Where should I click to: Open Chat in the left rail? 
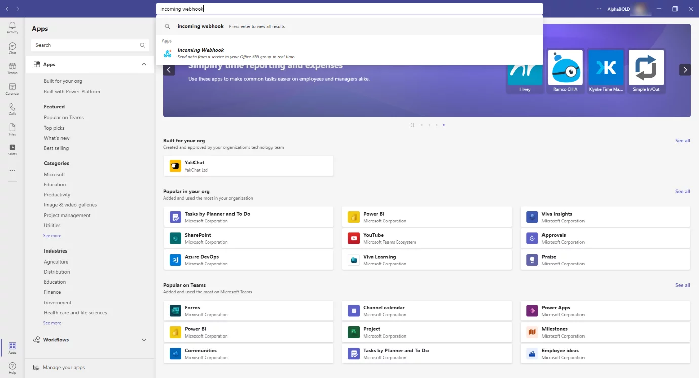[x=12, y=48]
